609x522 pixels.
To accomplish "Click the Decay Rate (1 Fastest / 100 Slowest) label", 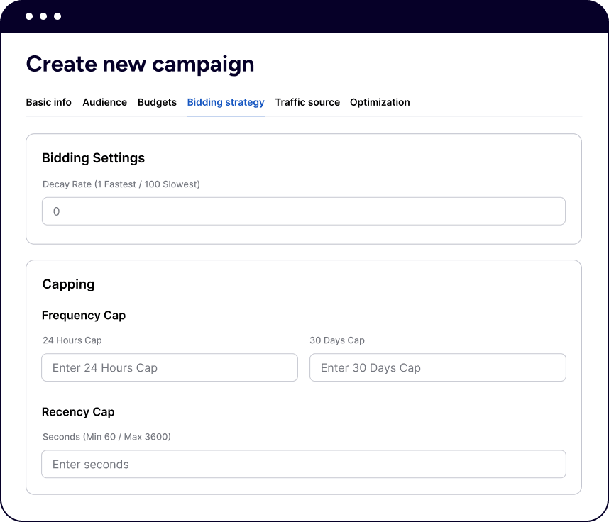I will pyautogui.click(x=121, y=184).
